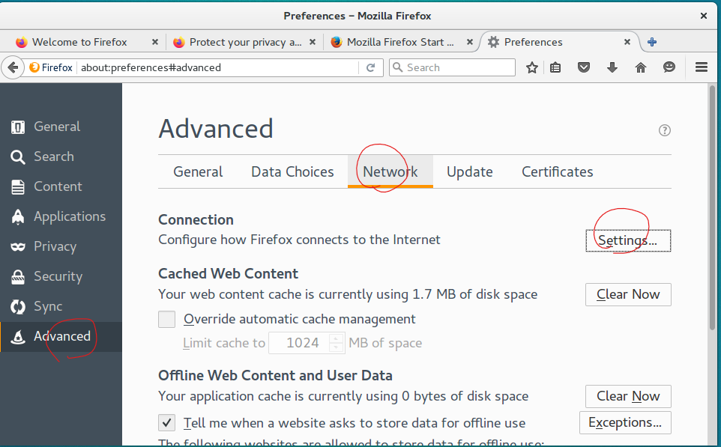Open Hello chat smiley icon
The width and height of the screenshot is (721, 447).
coord(669,67)
